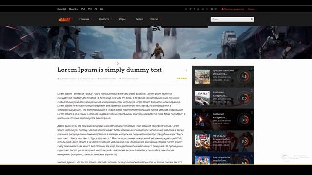The height and width of the screenshot is (175, 312).
Task: Select the Wii platform link
Action: tap(101, 9)
